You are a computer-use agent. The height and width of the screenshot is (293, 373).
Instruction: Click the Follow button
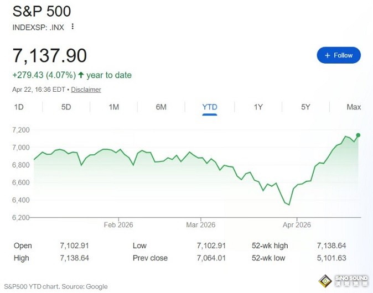339,55
